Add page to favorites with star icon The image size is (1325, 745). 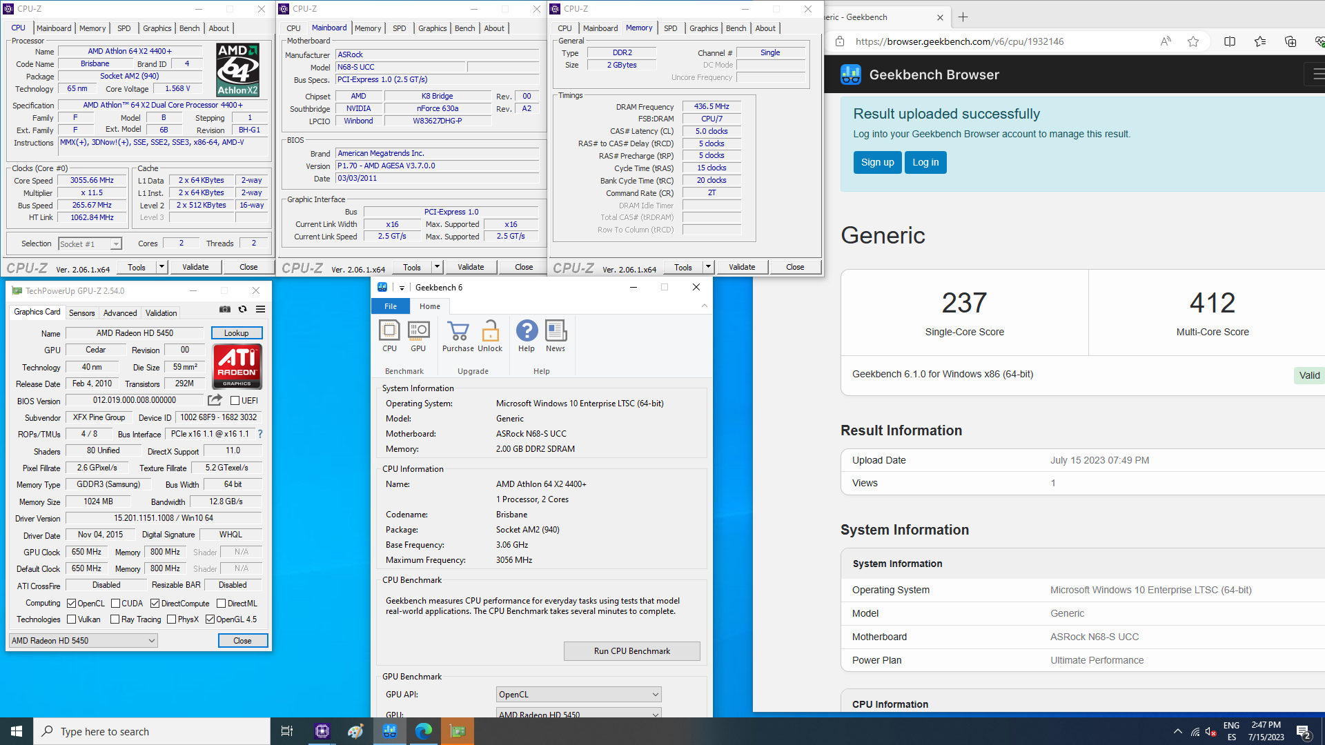[1193, 41]
